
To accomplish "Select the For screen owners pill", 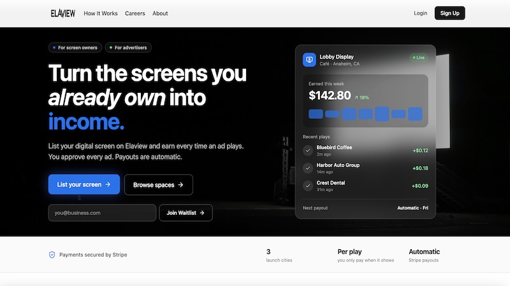I will (x=75, y=48).
